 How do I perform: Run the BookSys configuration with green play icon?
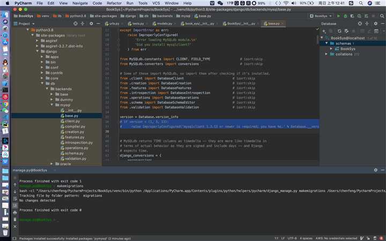[338, 16]
